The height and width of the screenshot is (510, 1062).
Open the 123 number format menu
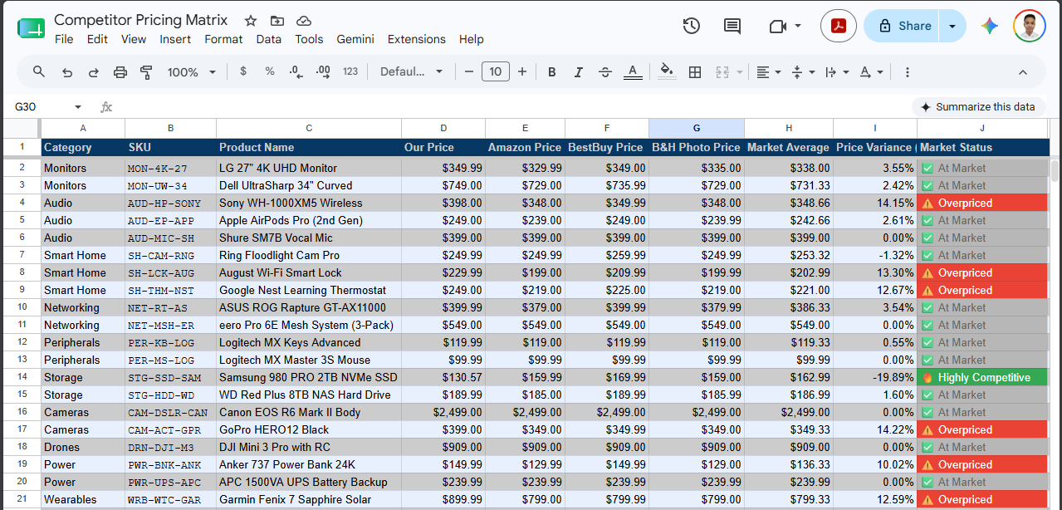click(x=350, y=71)
